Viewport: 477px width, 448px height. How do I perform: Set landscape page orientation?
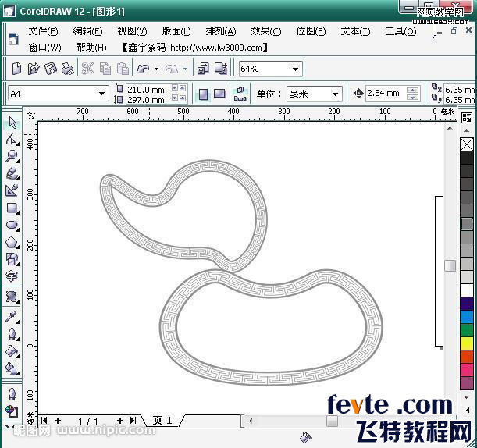pyautogui.click(x=219, y=94)
